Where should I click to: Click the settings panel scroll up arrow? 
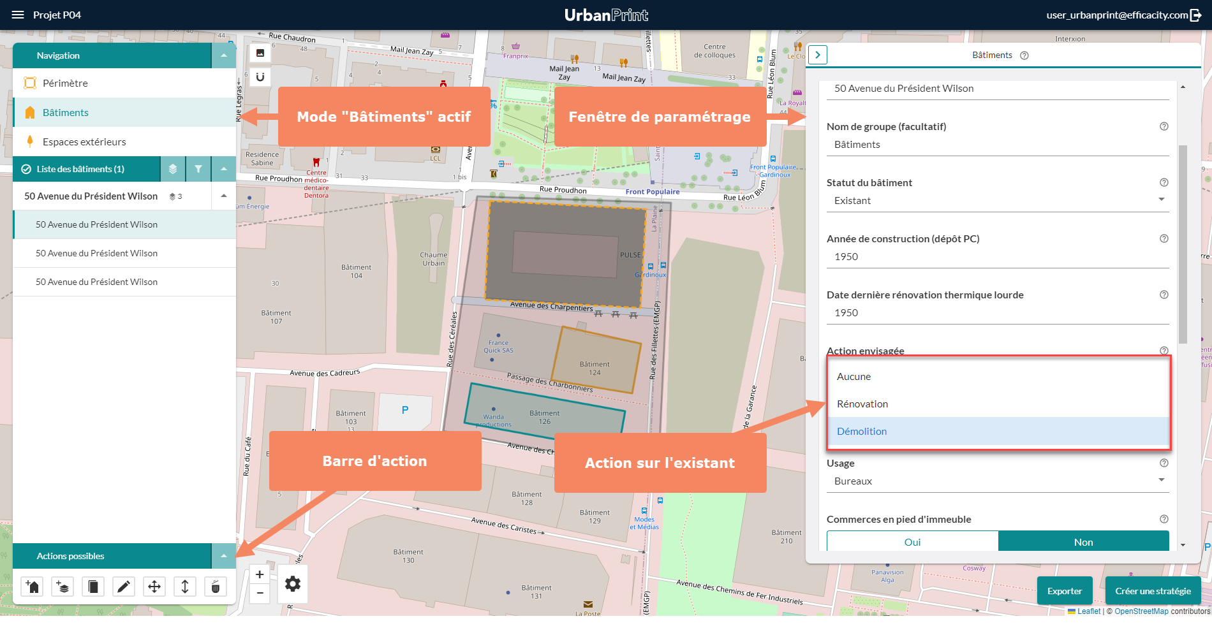point(1183,87)
